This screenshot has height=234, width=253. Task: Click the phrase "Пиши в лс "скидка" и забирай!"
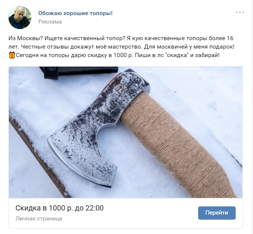click(177, 55)
